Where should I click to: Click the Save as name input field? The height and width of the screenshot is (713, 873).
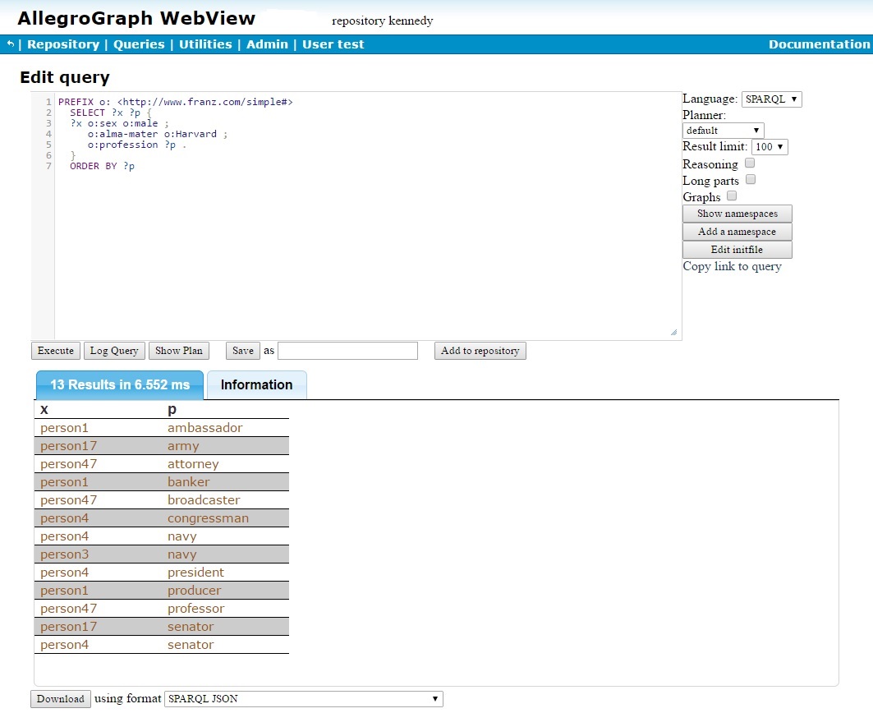347,351
